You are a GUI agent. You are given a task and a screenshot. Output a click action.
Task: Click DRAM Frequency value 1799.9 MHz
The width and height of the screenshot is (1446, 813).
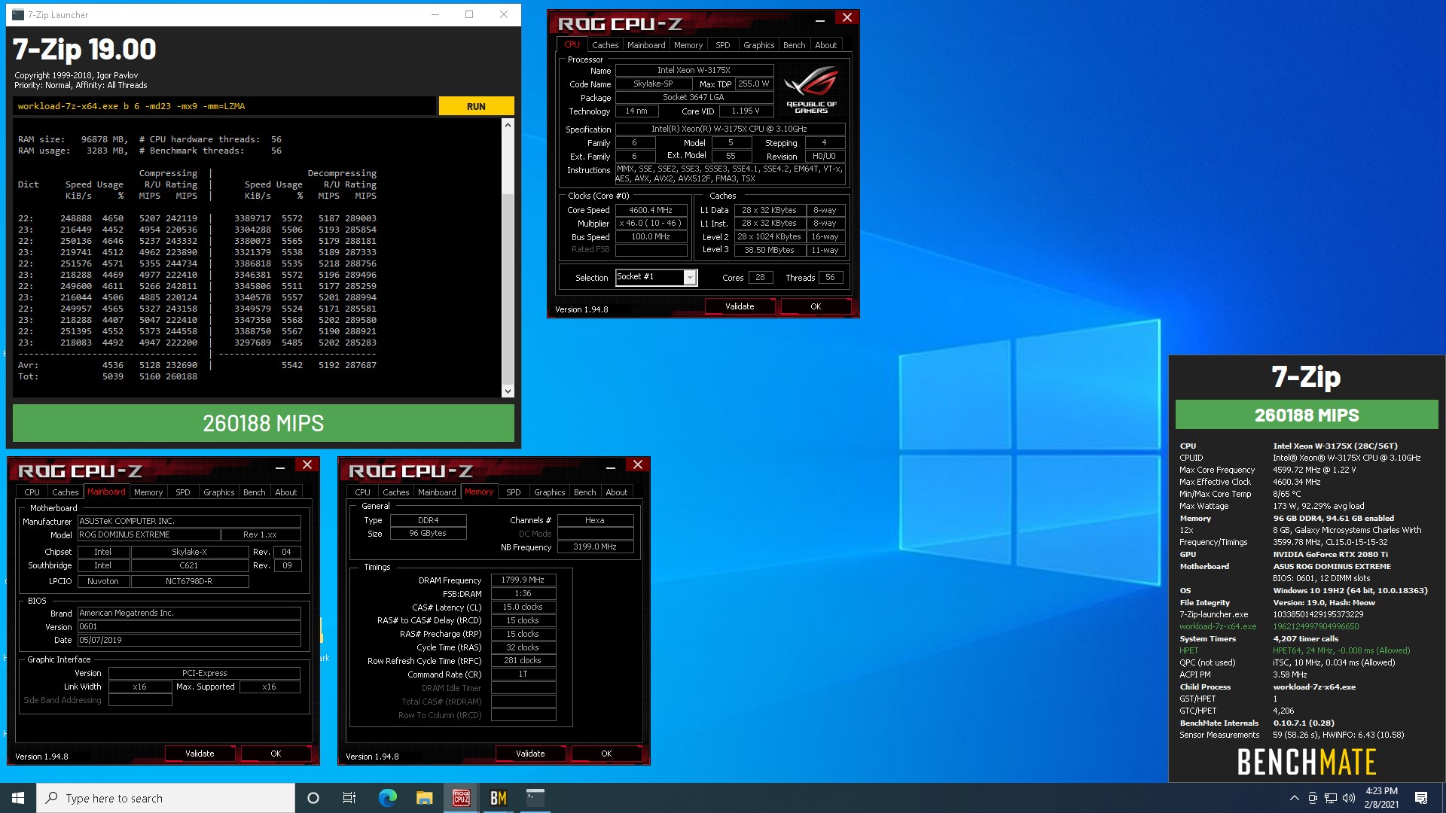coord(523,580)
